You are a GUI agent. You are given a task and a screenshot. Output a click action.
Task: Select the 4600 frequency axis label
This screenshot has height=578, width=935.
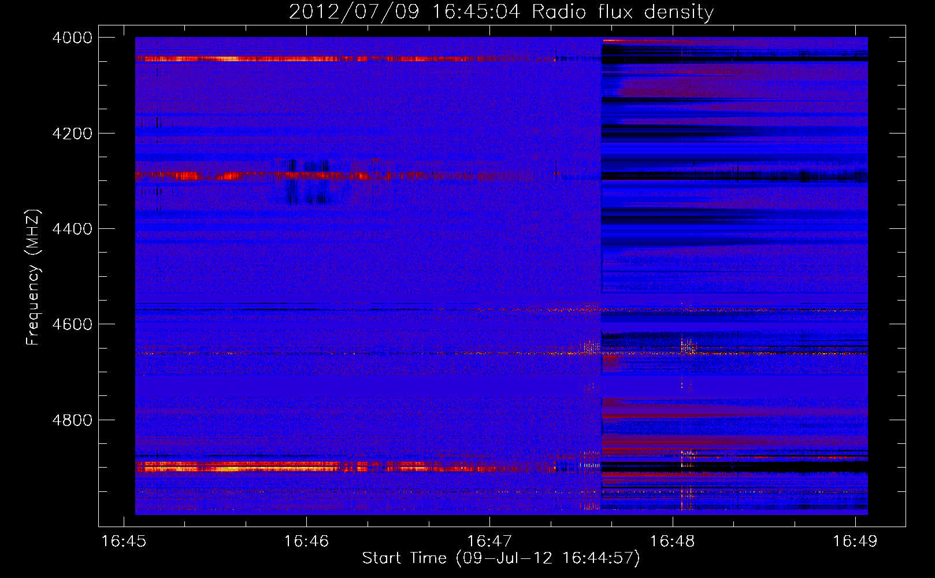[72, 324]
